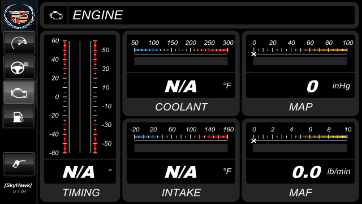Select the TIMING gauge panel
The height and width of the screenshot is (204, 362).
coord(80,116)
